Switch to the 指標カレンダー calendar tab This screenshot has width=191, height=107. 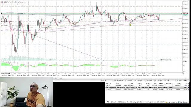pos(141,102)
